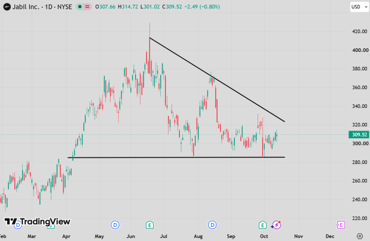370x241 pixels.
Task: Click the 340.00 price axis label
Action: (x=360, y=106)
